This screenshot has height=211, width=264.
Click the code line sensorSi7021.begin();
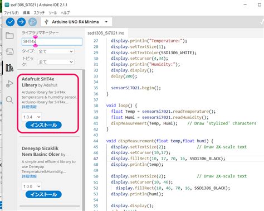136,88
